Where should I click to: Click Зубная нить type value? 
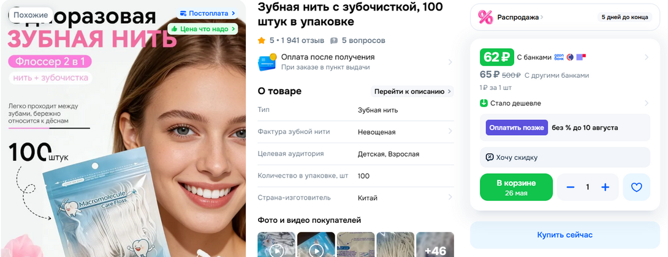(x=378, y=110)
